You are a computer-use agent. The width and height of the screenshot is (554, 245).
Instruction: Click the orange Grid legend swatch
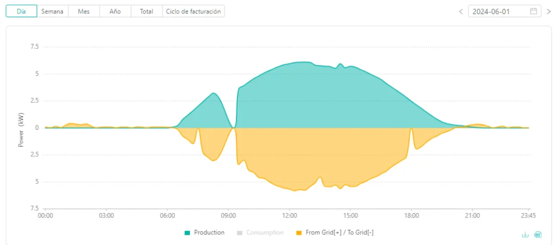click(x=299, y=233)
